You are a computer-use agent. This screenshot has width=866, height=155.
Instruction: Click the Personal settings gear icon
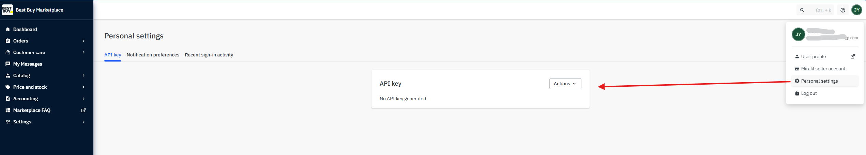797,81
